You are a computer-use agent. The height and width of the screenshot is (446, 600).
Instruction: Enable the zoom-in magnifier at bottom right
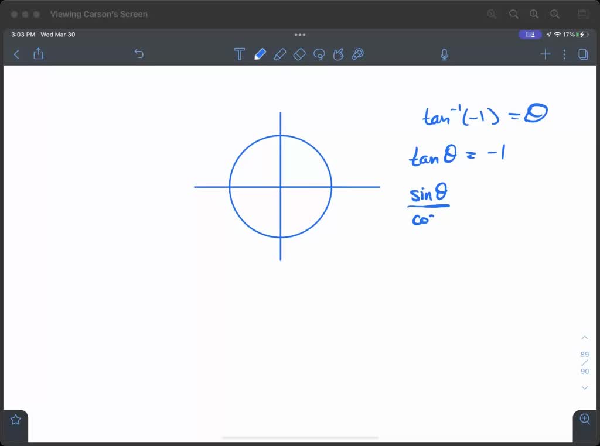point(584,419)
